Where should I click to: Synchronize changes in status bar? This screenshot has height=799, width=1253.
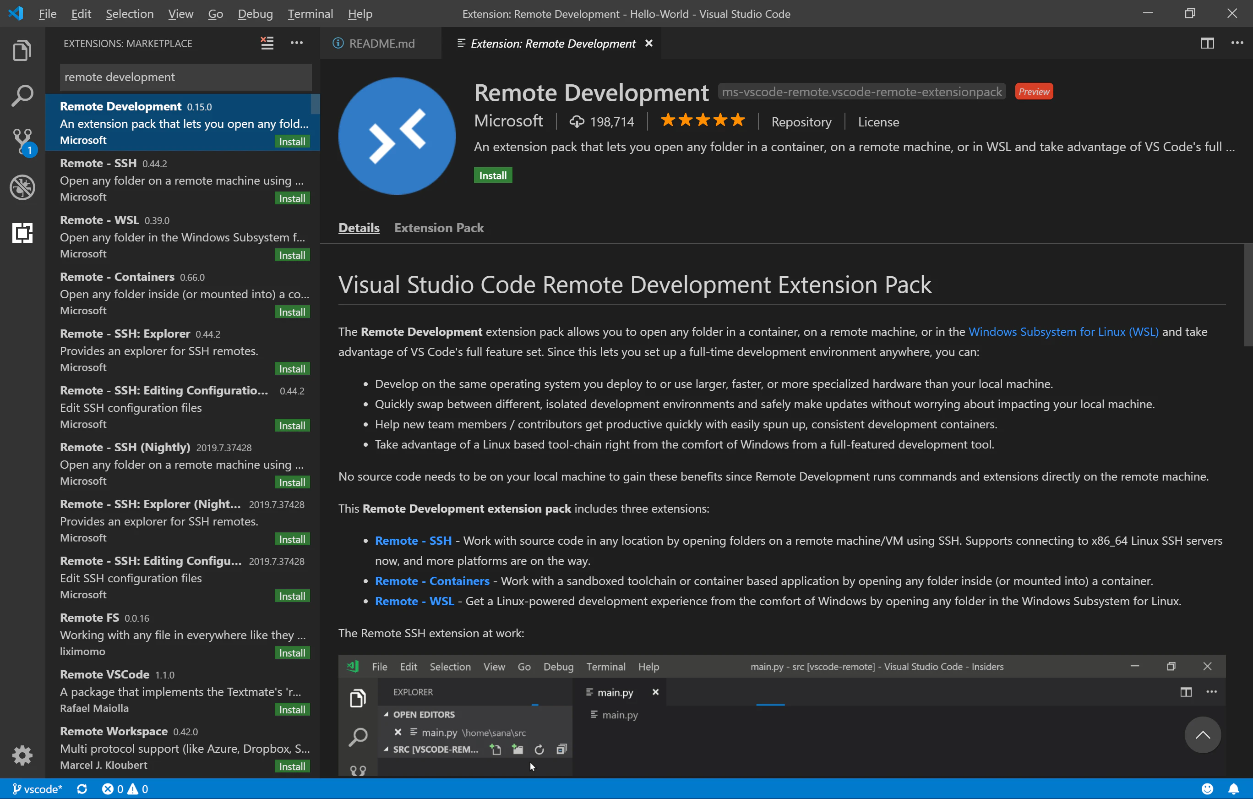pyautogui.click(x=82, y=788)
